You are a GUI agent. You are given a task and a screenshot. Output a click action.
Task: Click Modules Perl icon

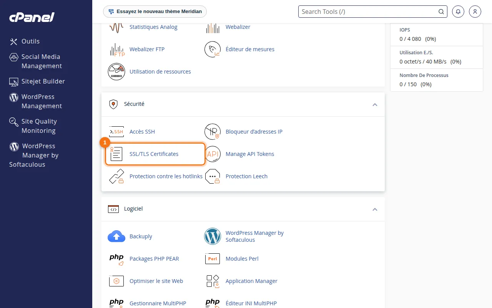(x=213, y=259)
